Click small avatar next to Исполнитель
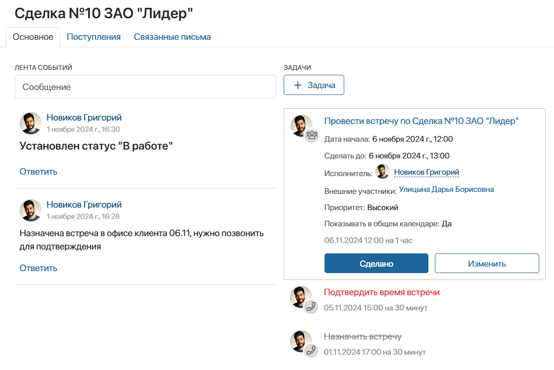 pyautogui.click(x=383, y=172)
